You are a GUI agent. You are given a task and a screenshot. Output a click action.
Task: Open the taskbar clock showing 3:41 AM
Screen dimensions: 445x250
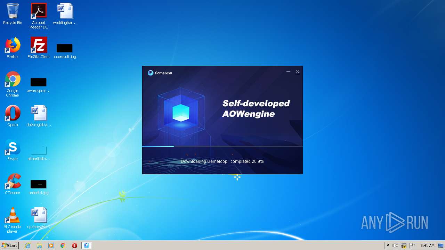[x=427, y=245]
